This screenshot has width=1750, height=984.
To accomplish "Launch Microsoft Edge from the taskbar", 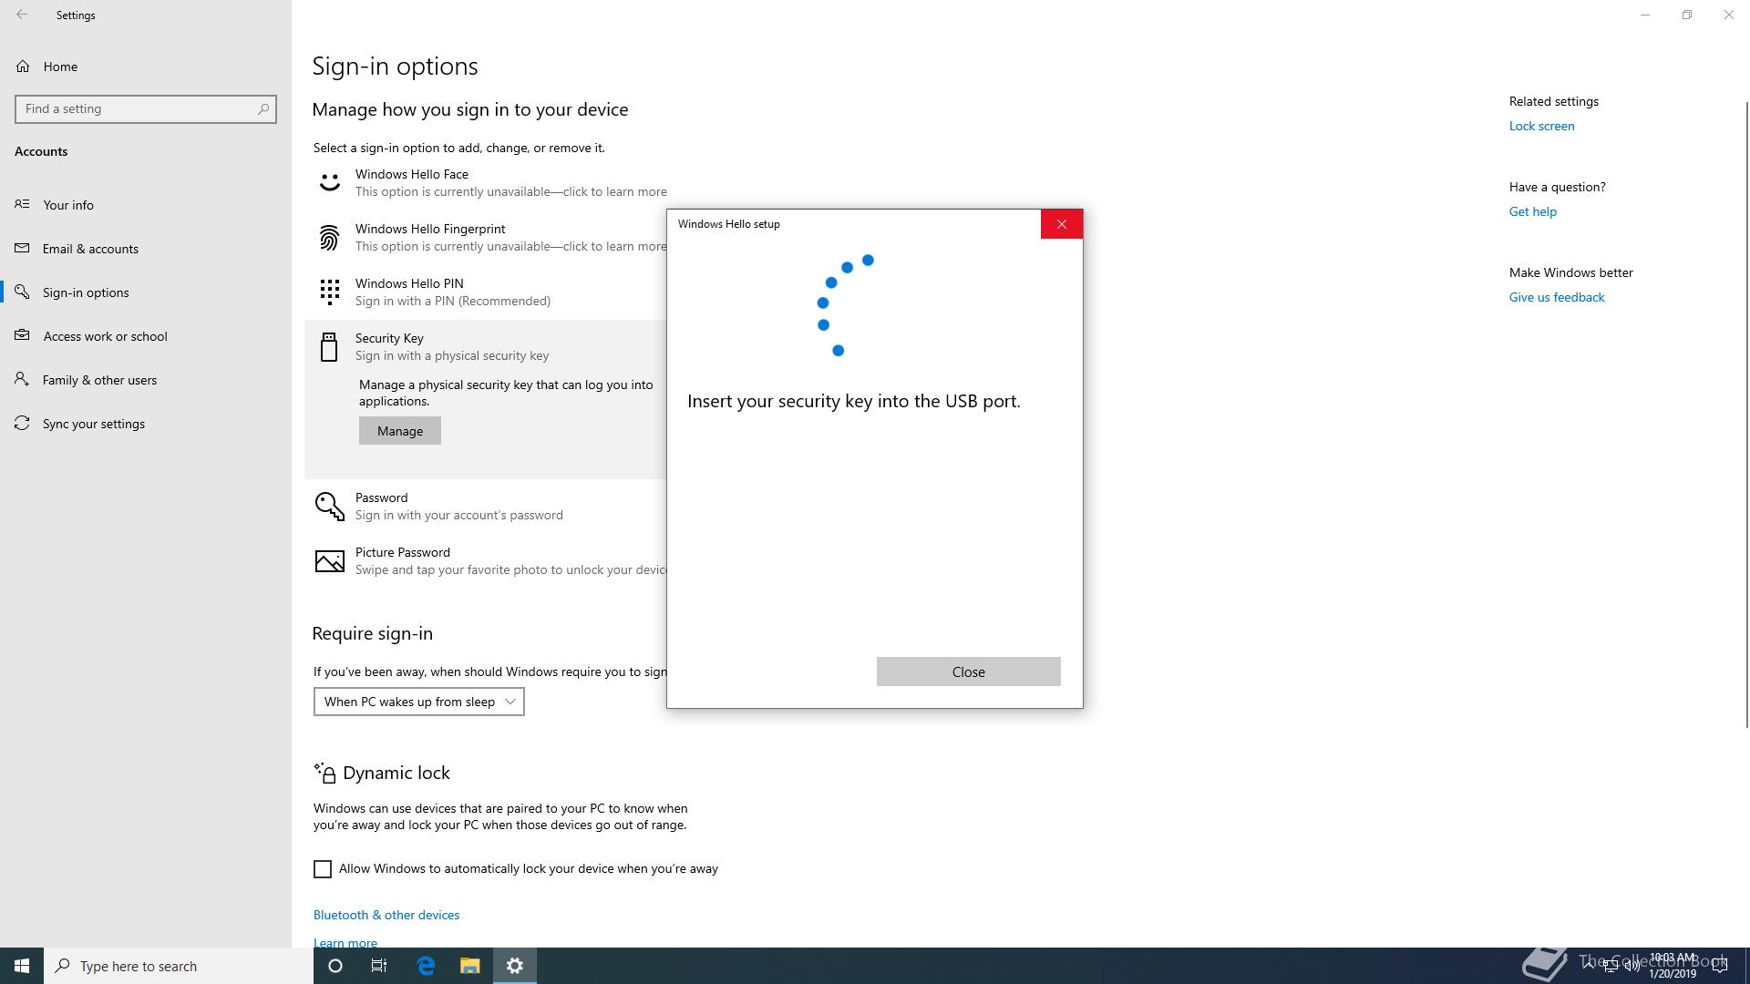I will pyautogui.click(x=426, y=966).
